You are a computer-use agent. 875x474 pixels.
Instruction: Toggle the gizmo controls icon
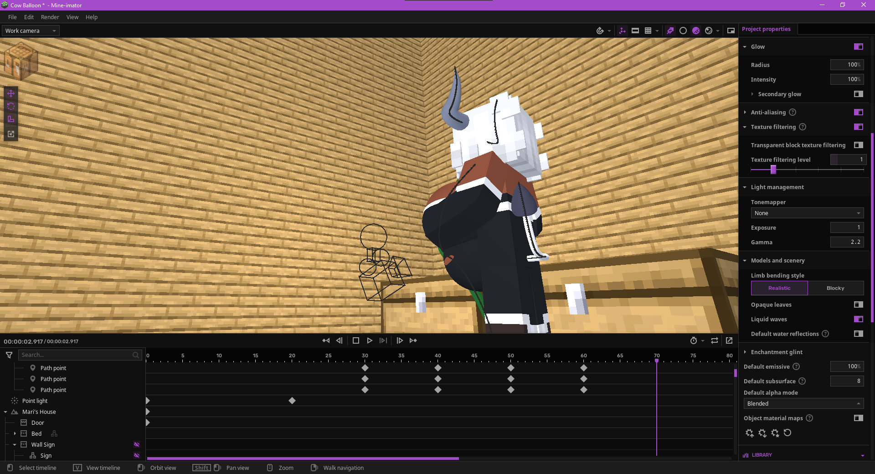coord(623,31)
